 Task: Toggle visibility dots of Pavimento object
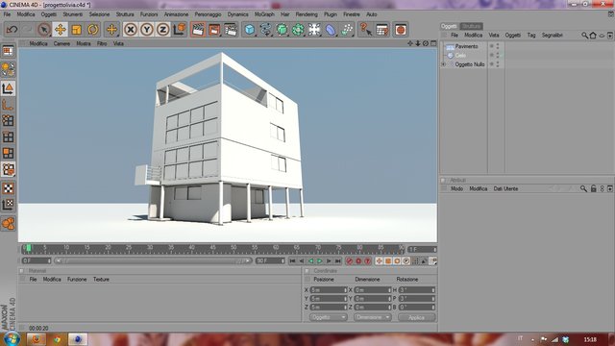click(498, 46)
